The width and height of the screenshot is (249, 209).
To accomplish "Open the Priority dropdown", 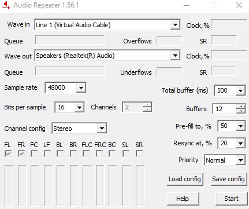I will point(240,160).
